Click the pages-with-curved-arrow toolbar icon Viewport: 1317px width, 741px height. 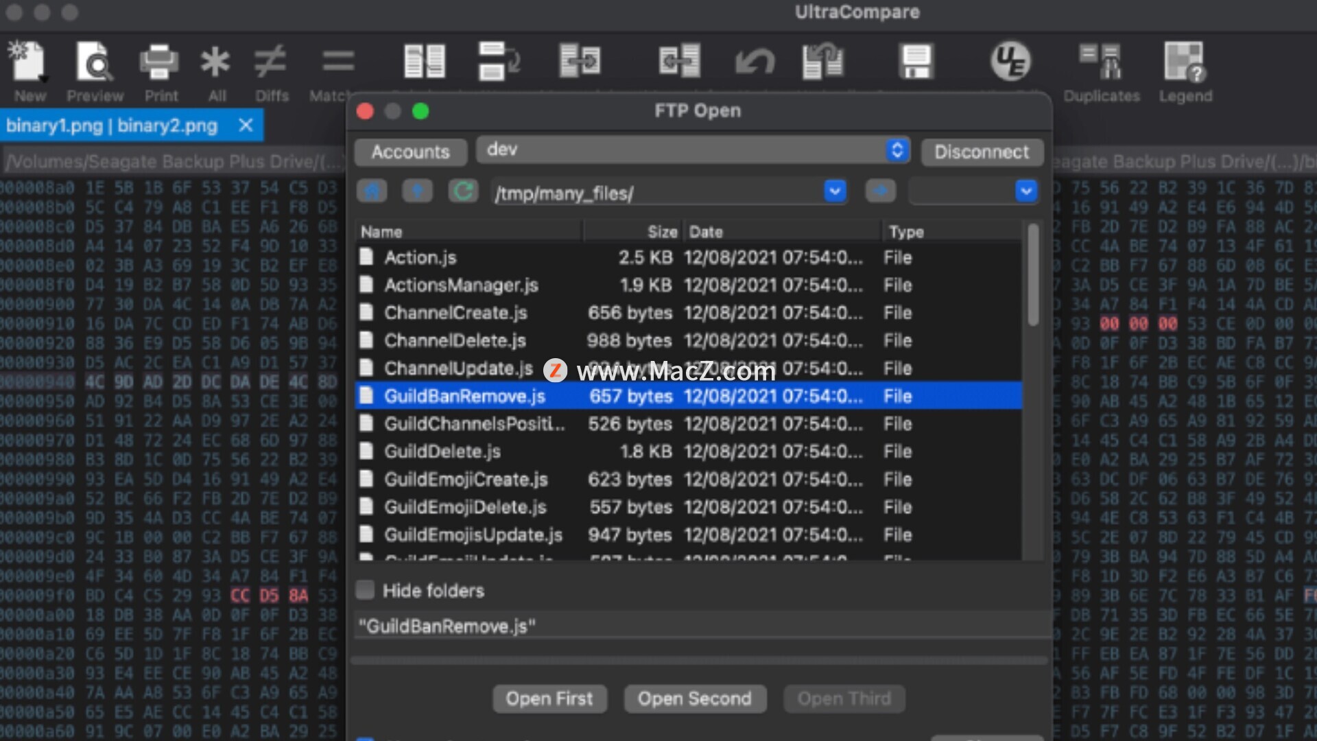coord(499,62)
